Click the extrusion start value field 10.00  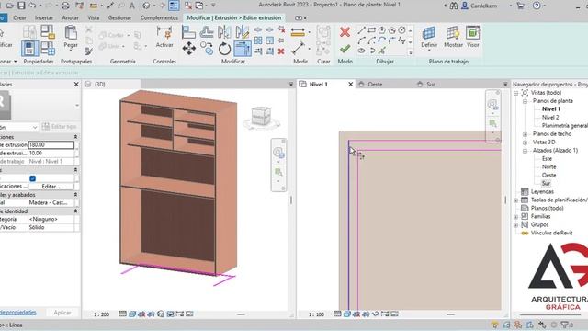pos(51,154)
